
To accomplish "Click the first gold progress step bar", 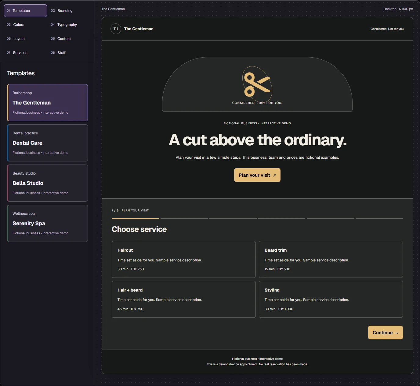I will point(135,218).
